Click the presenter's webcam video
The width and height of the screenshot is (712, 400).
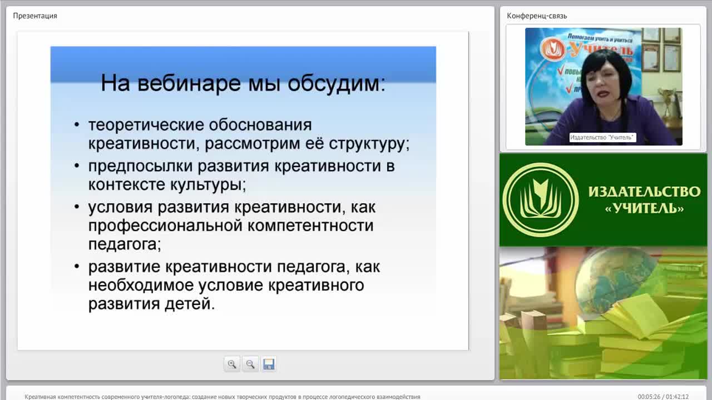click(x=604, y=87)
